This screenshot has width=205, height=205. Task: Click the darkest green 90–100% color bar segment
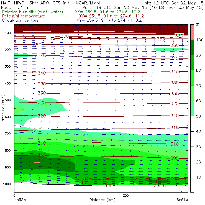pos(192,47)
